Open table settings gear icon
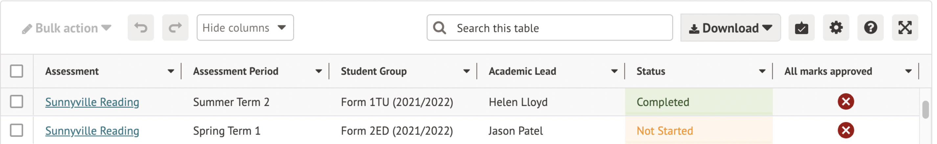Screen dimensions: 937x144 (836, 28)
